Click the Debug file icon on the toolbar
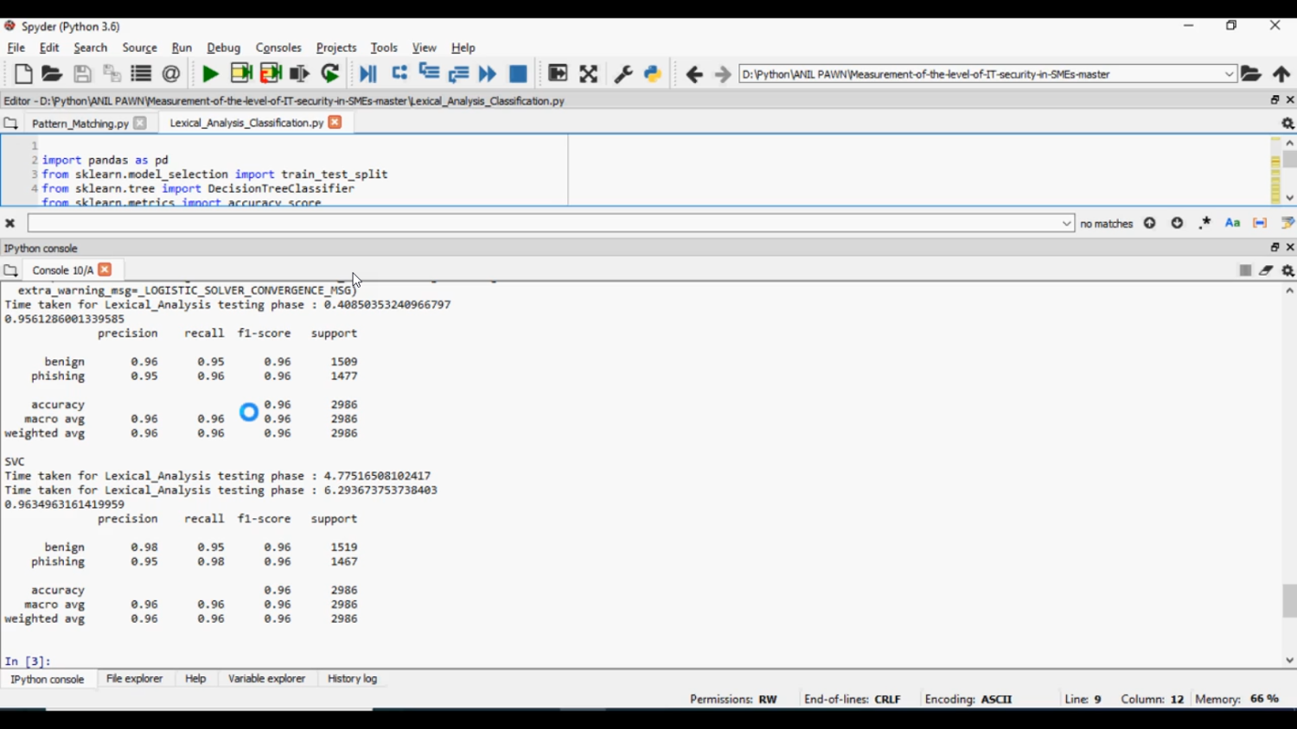 click(x=367, y=73)
